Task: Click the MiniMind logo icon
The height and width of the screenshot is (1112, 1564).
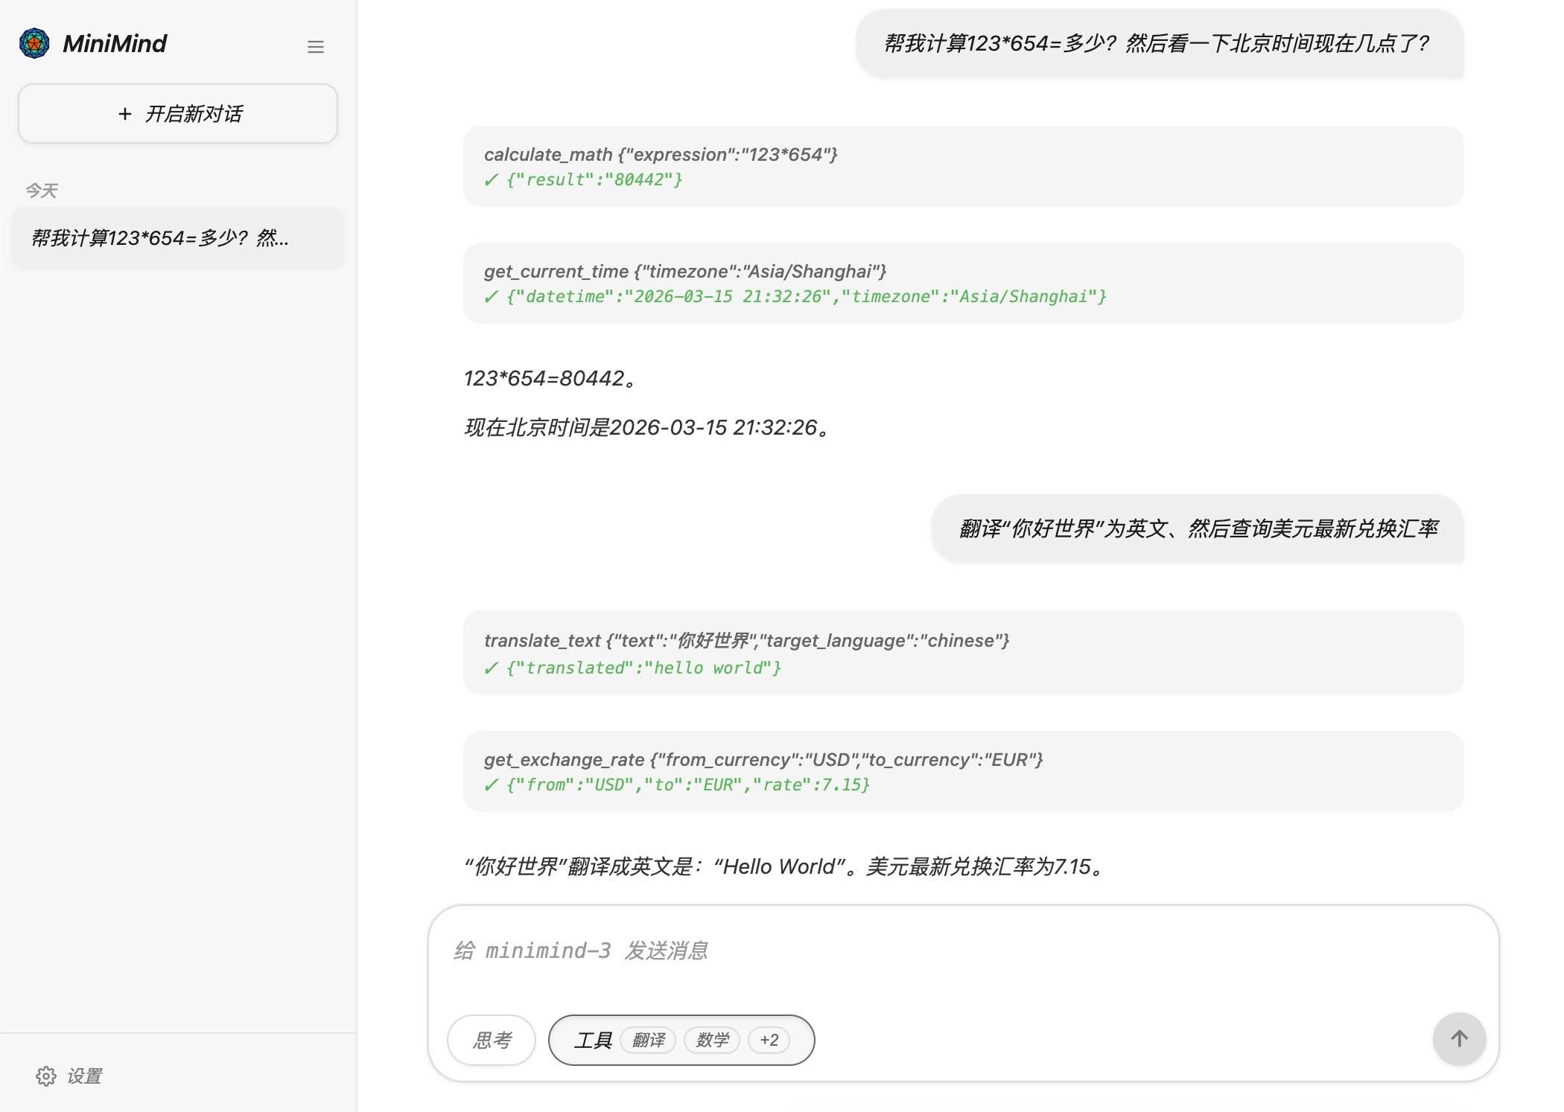Action: pyautogui.click(x=34, y=43)
